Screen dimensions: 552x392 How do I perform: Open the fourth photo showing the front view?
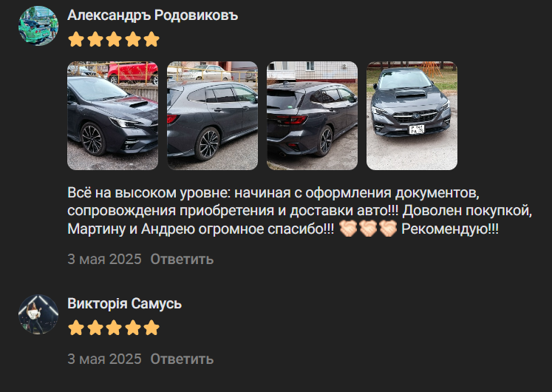coord(412,116)
